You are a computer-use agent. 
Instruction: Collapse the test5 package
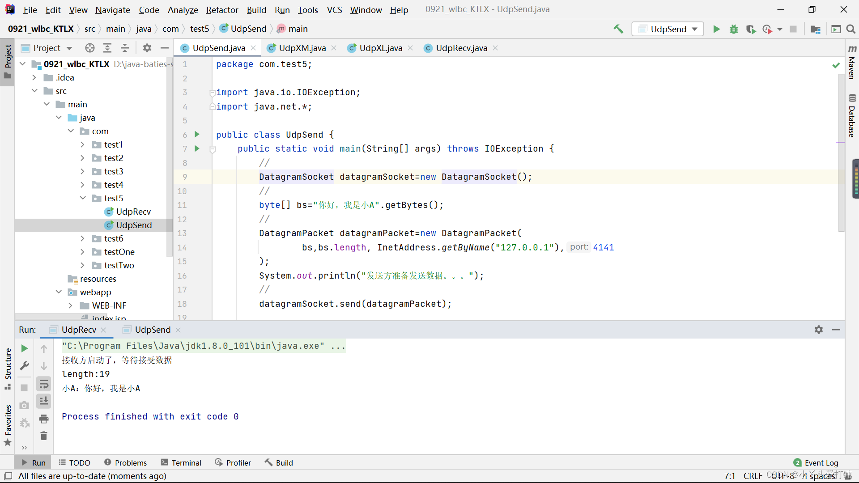[x=82, y=198]
